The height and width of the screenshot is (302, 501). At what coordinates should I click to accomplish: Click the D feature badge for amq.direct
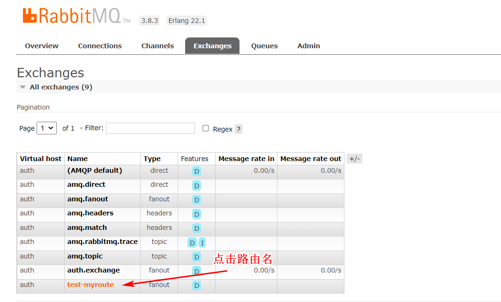click(x=196, y=185)
